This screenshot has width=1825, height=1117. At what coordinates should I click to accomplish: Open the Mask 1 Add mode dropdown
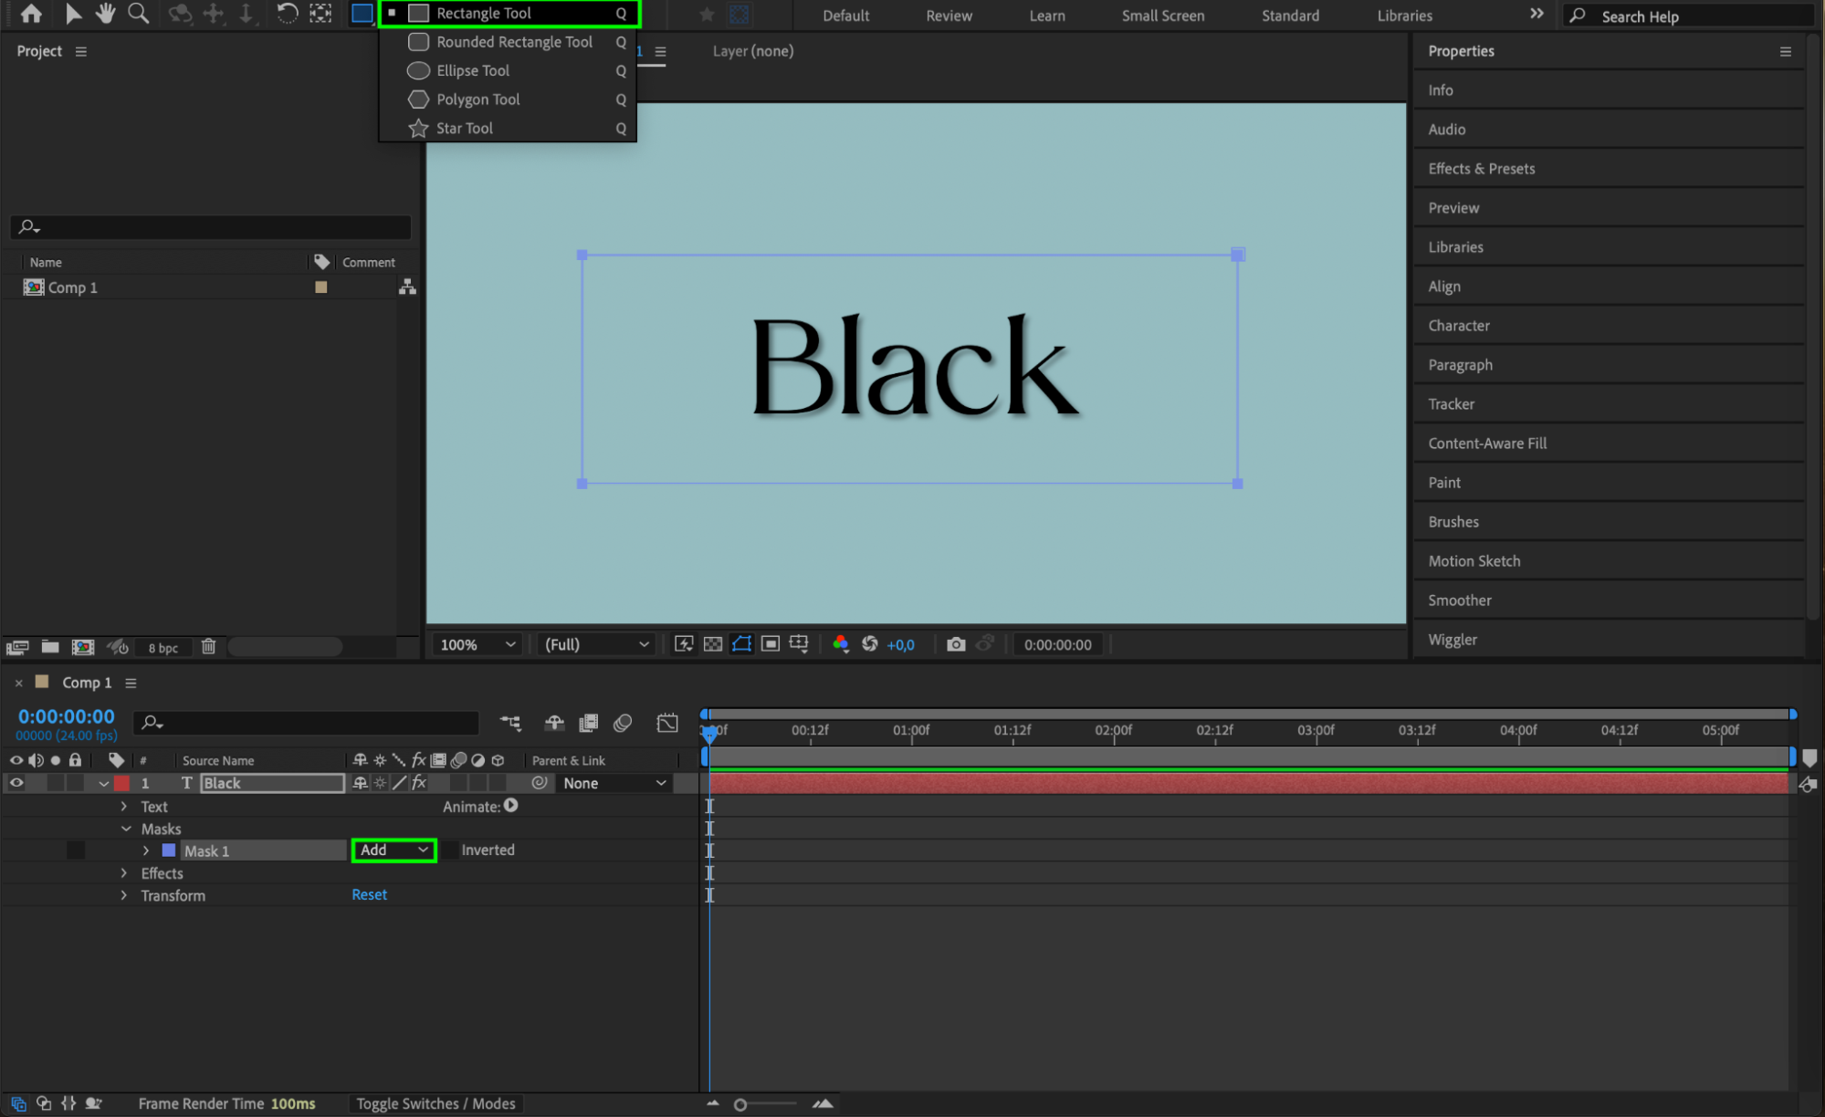[393, 850]
